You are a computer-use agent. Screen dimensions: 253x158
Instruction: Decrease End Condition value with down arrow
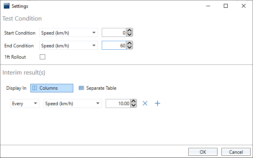click(x=130, y=48)
